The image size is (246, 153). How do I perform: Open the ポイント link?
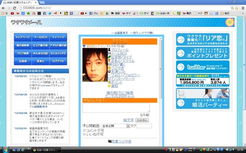coord(116,82)
